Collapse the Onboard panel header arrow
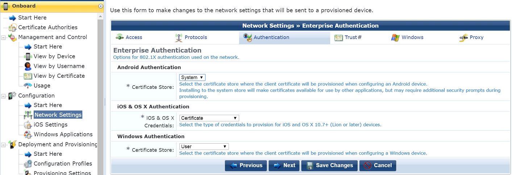Image resolution: width=512 pixels, height=175 pixels. point(100,6)
